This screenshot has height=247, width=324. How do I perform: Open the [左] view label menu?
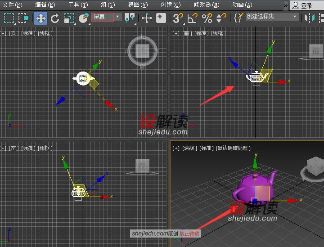pos(13,148)
